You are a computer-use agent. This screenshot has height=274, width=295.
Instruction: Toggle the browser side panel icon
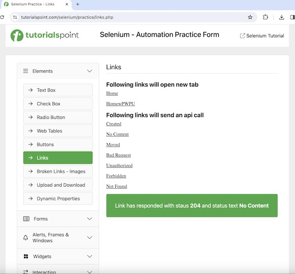click(x=293, y=17)
